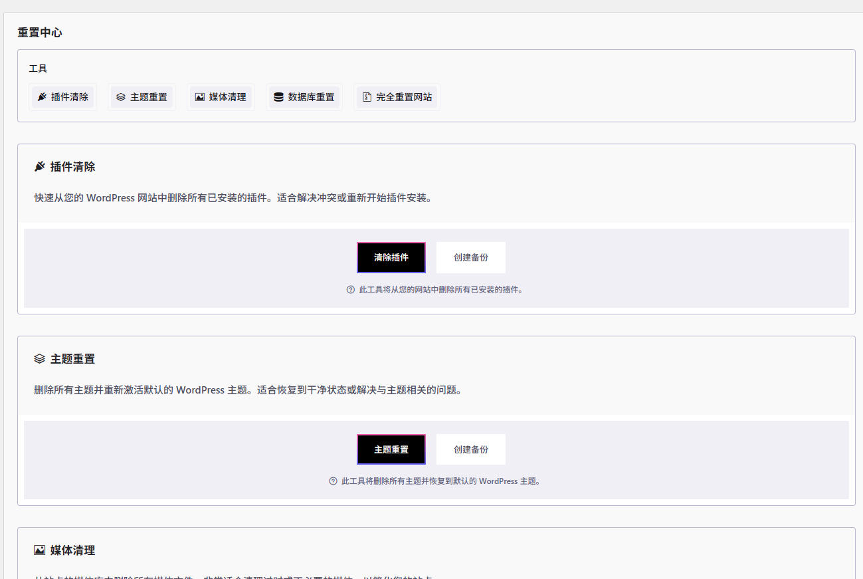Click the layers icon beside 主题重置 section heading
Screen dimensions: 863x579
click(x=39, y=358)
